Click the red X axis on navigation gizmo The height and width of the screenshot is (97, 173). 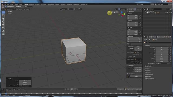[x=122, y=16]
